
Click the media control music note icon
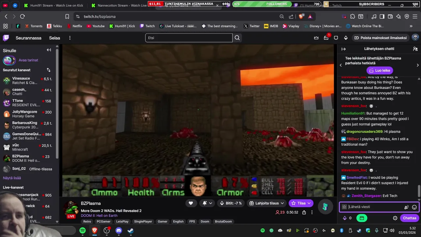(x=374, y=16)
